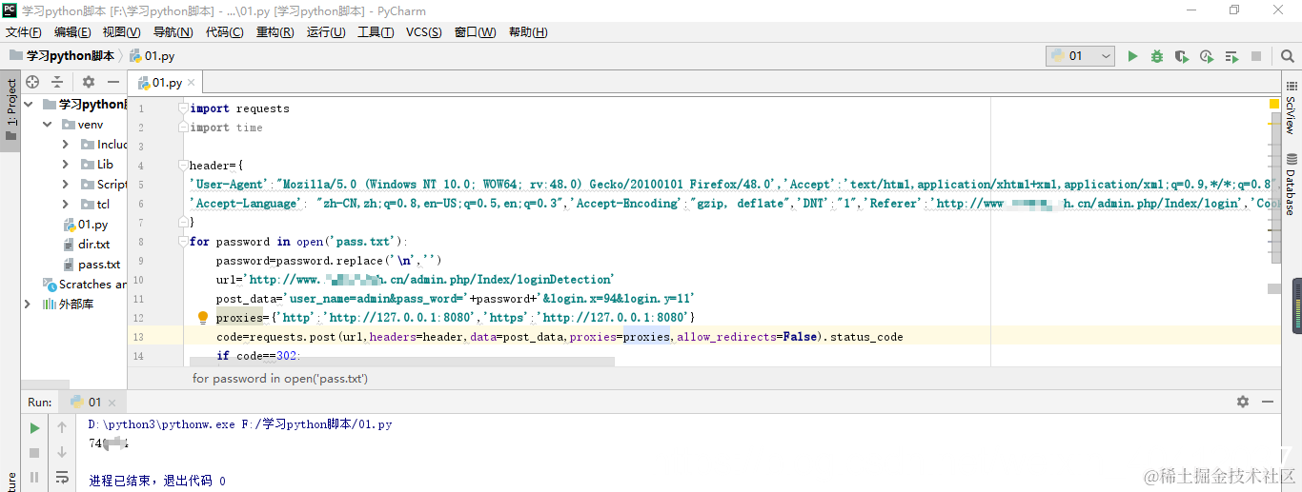
Task: Collapse the header block fold marker on line 4
Action: 184,166
